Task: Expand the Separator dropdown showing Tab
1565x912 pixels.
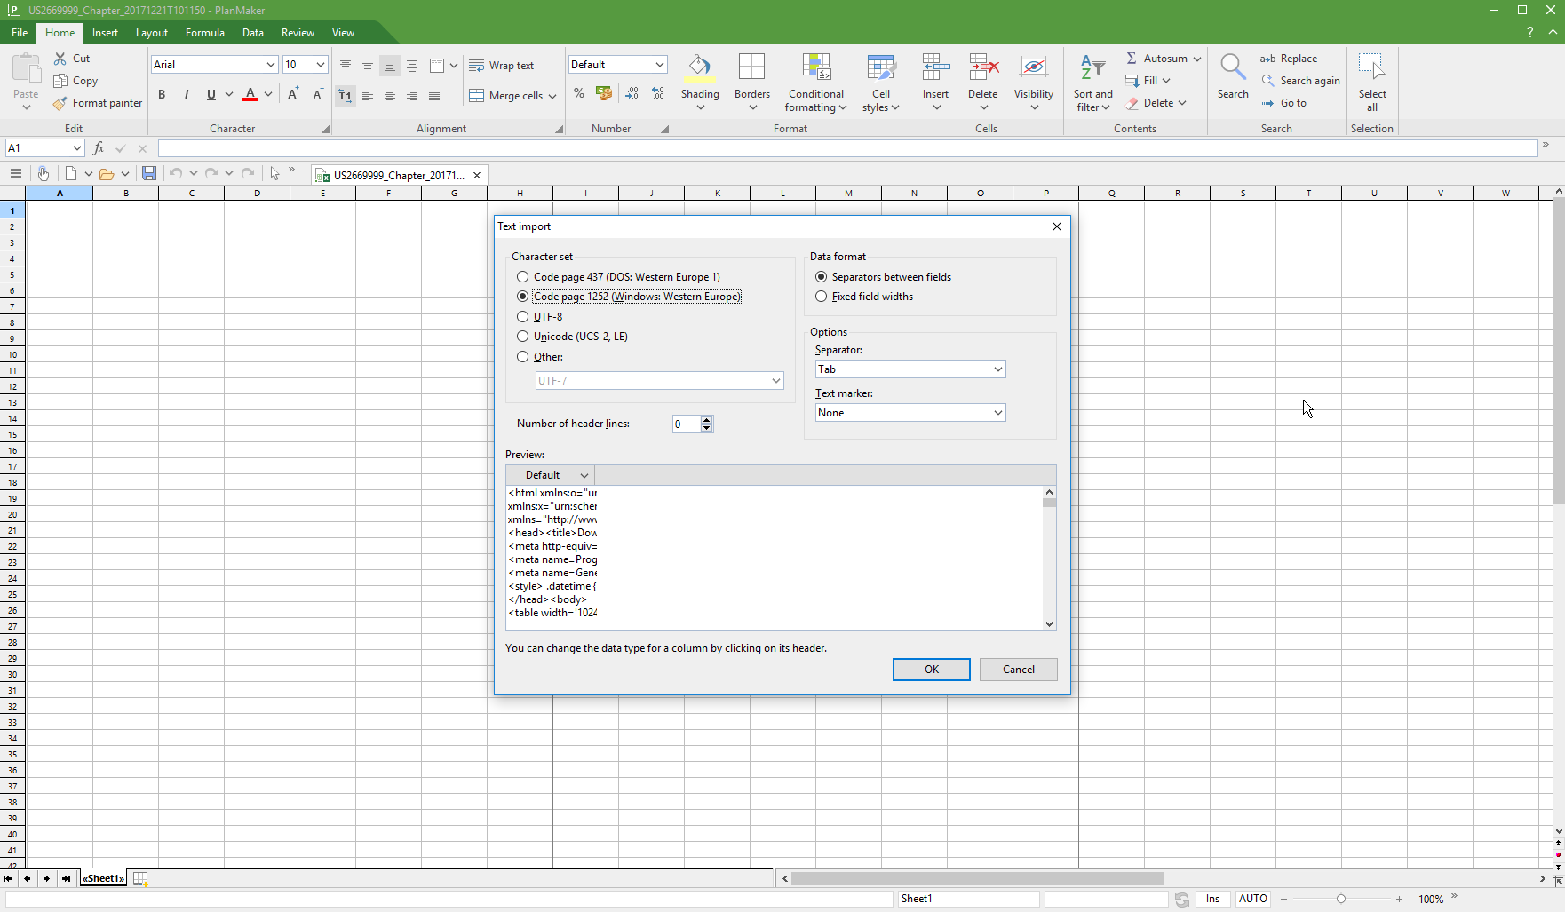Action: click(910, 369)
